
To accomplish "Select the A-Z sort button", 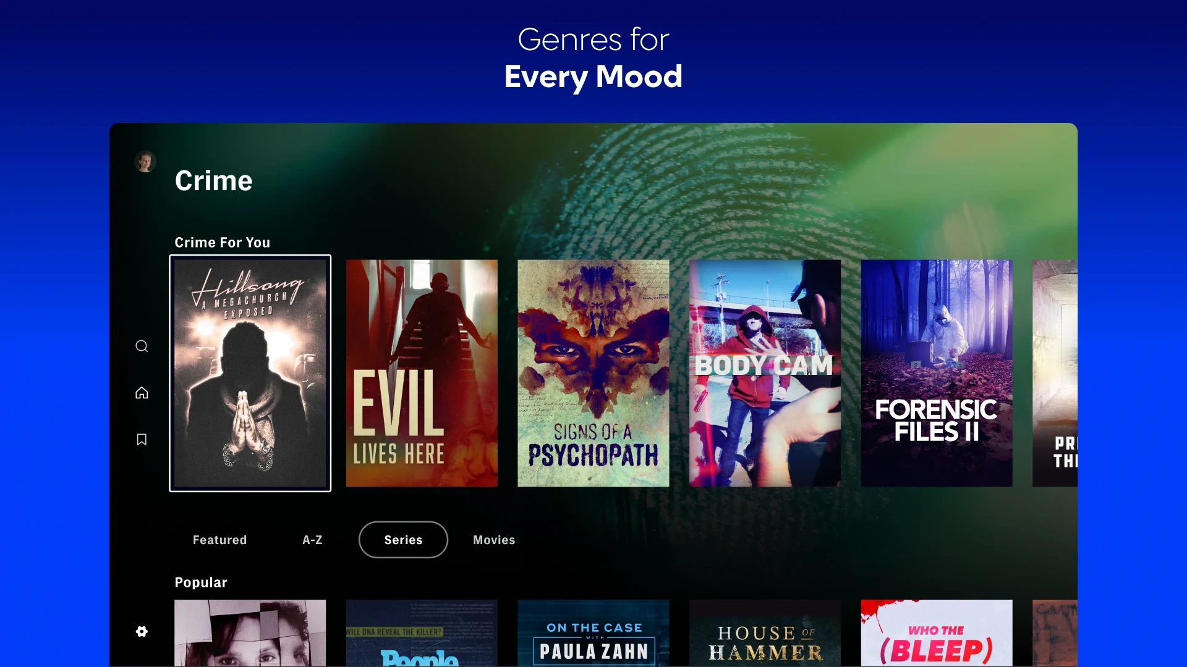I will pyautogui.click(x=313, y=539).
